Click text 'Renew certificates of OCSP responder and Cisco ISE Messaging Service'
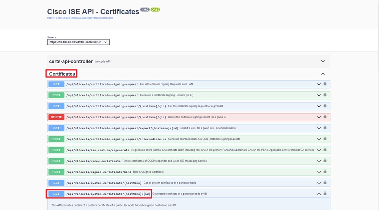This screenshot has height=210, width=379. pos(165,161)
